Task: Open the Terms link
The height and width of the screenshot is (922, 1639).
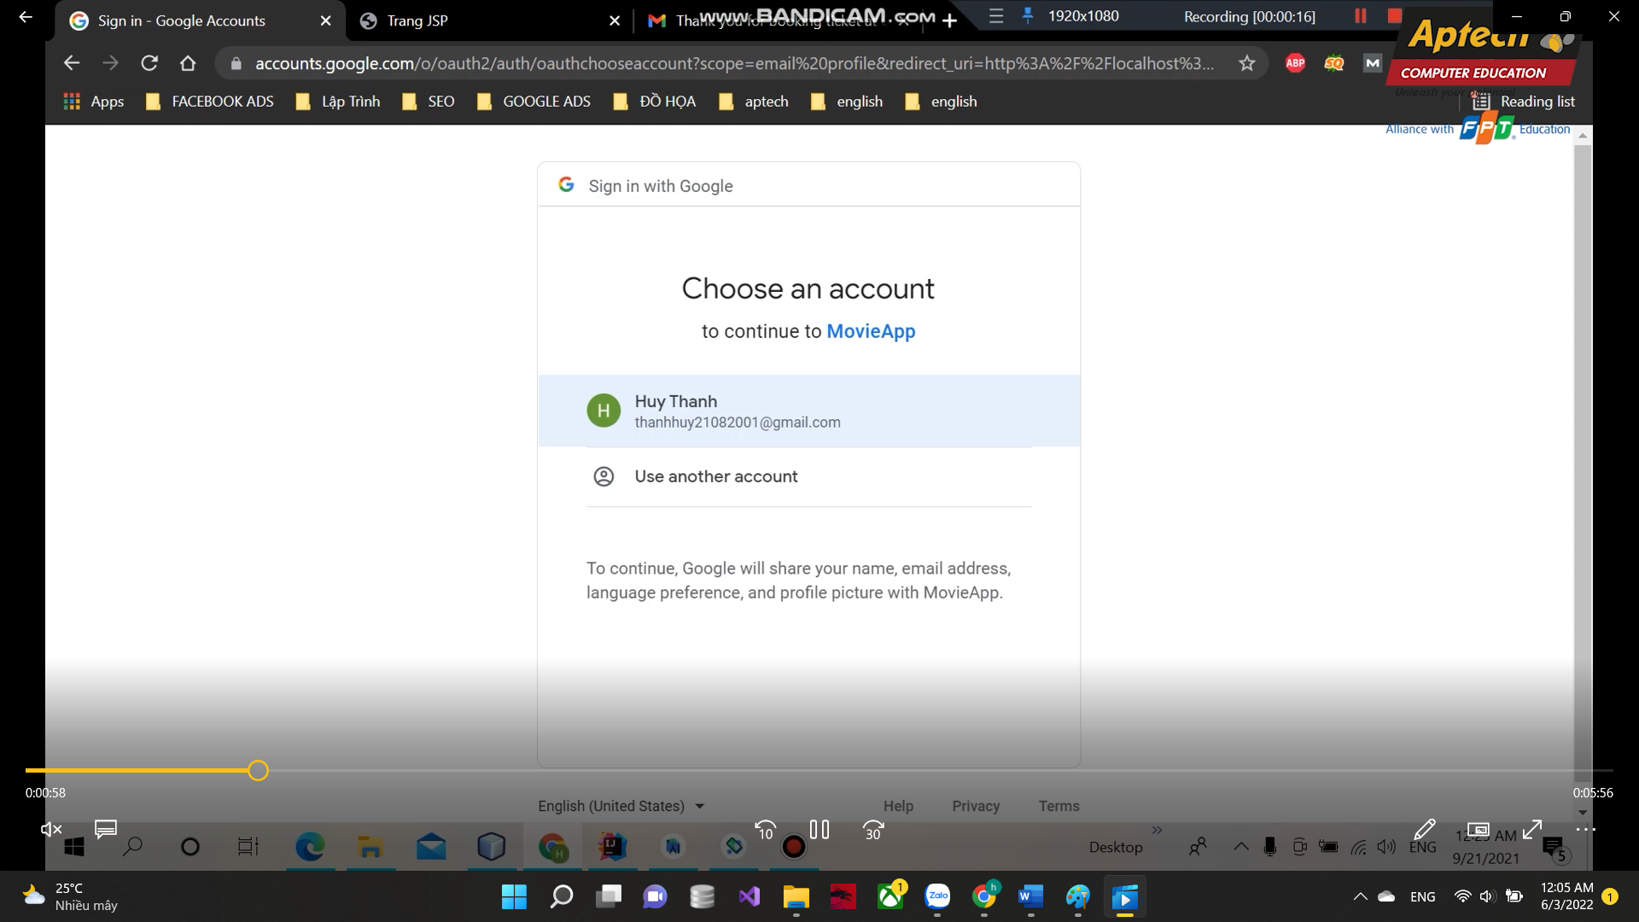Action: pos(1059,806)
